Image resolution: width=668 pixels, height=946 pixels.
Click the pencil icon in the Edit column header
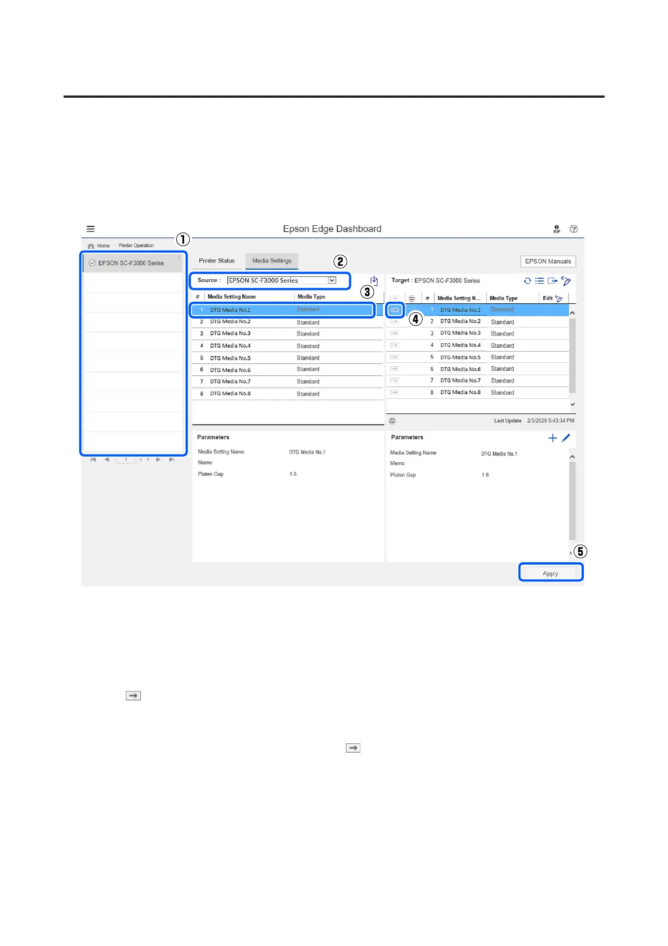pyautogui.click(x=559, y=298)
